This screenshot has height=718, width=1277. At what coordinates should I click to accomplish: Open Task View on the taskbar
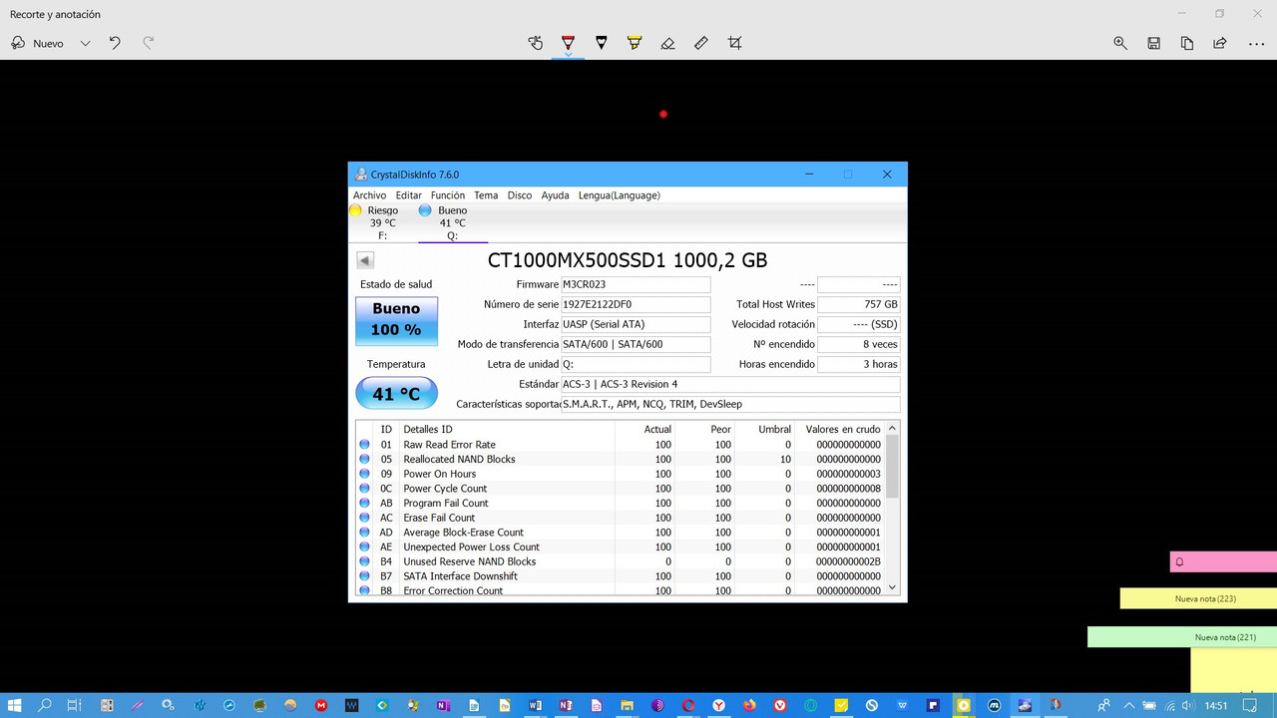click(75, 705)
